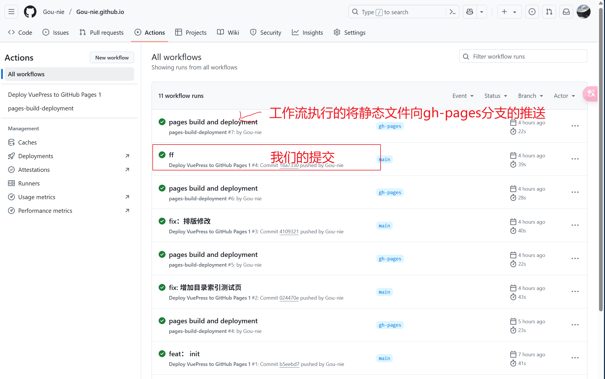The height and width of the screenshot is (379, 605).
Task: Click the pink translate extension icon
Action: point(590,94)
